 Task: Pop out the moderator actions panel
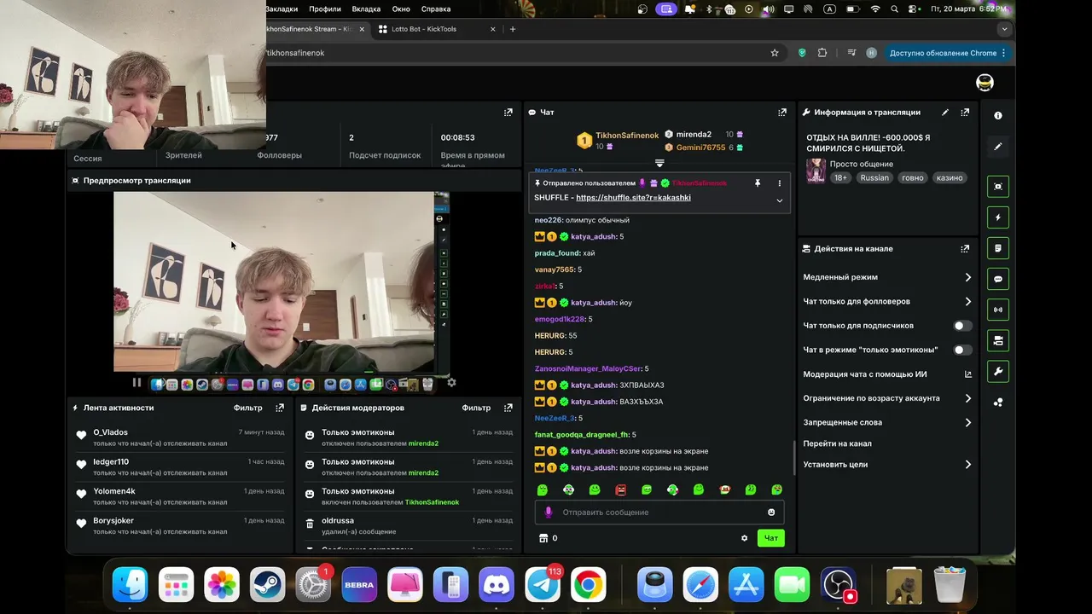pos(508,408)
